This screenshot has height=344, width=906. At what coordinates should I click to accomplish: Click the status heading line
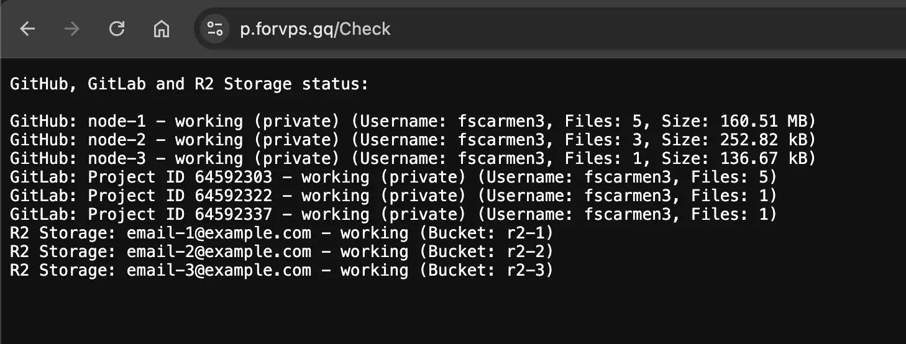[x=189, y=84]
